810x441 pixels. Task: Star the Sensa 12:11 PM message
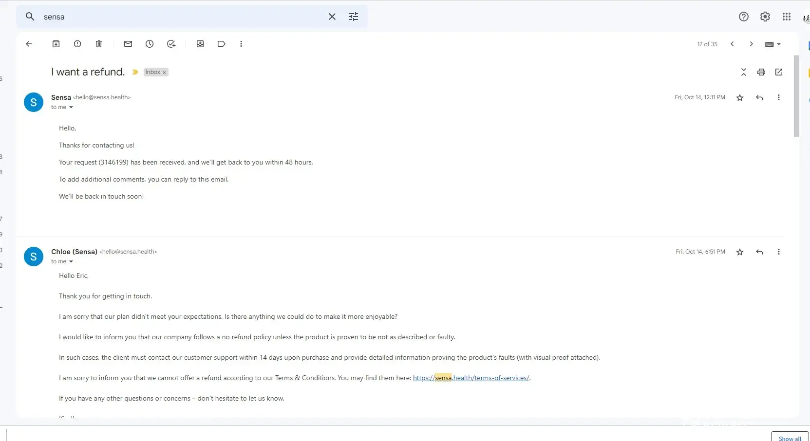coord(740,98)
